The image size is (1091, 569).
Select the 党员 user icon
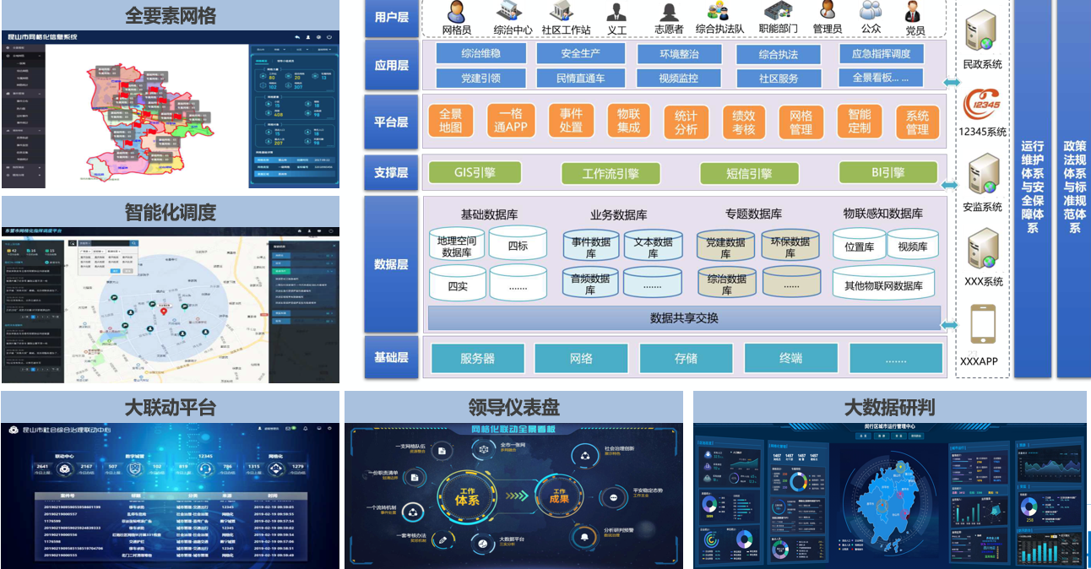[x=915, y=12]
